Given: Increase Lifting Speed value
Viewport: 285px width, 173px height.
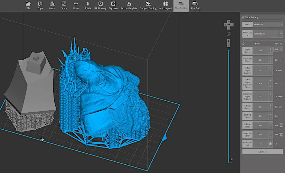Looking at the screenshot, I should click(x=270, y=123).
